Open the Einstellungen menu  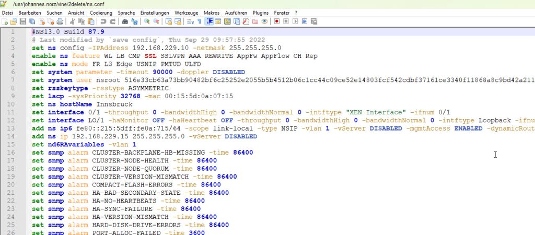[x=155, y=13]
